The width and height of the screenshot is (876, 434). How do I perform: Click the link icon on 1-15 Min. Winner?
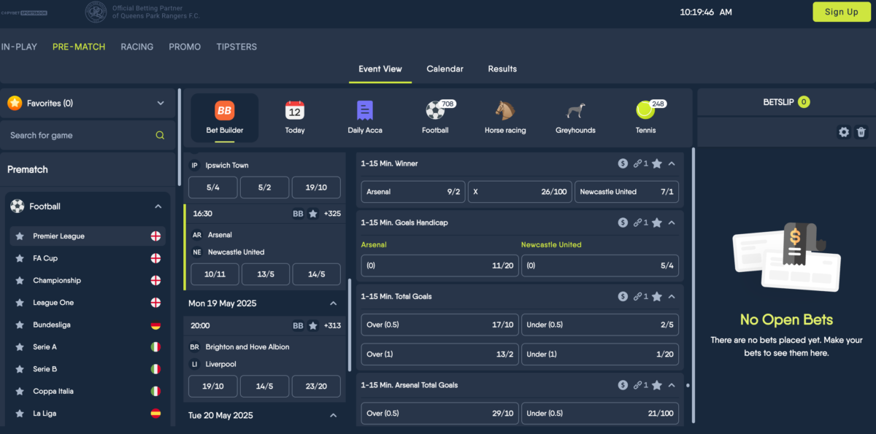[x=638, y=163]
